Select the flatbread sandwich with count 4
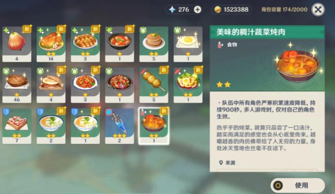This screenshot has width=335, height=194. (51, 85)
